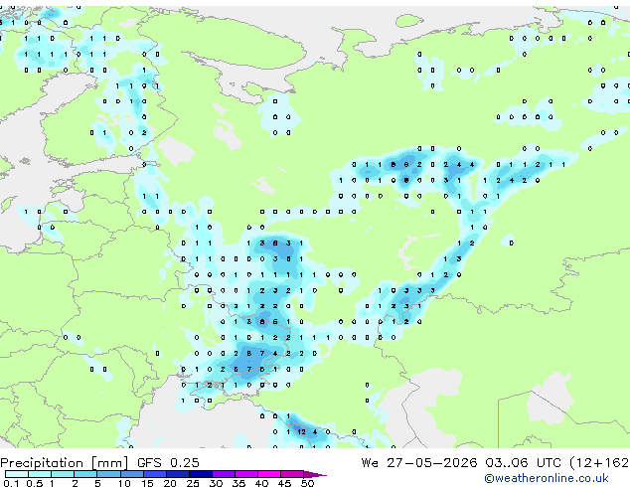Click the '27-05-2026' date text
Screen dimensions: 630x487
pyautogui.click(x=432, y=463)
